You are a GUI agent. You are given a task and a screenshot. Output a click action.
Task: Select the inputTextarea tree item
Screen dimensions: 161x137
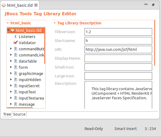[31, 98]
